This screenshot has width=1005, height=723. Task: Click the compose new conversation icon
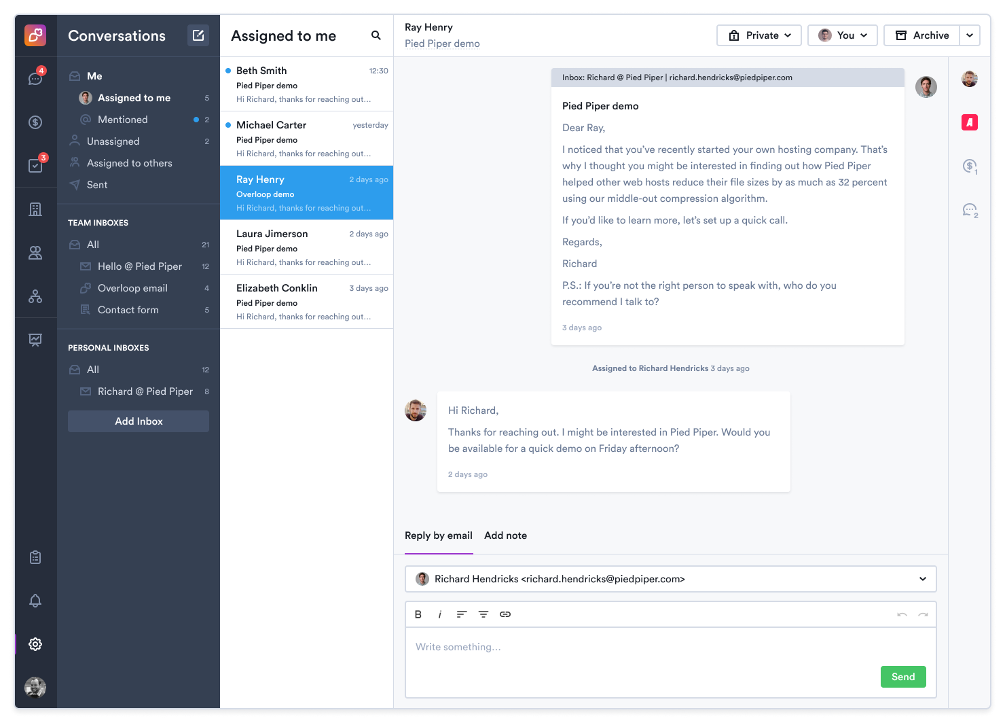click(198, 35)
